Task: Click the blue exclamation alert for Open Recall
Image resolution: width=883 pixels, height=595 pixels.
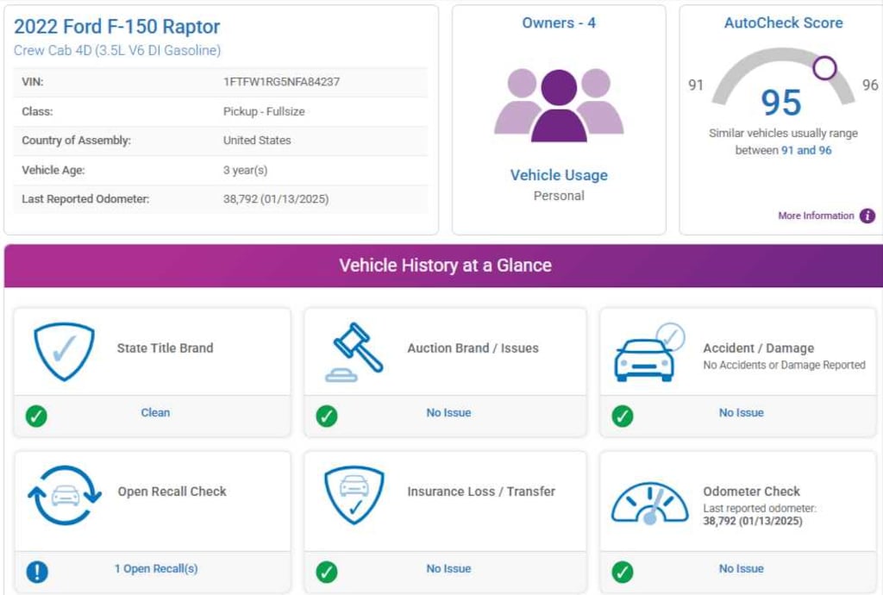Action: tap(37, 571)
